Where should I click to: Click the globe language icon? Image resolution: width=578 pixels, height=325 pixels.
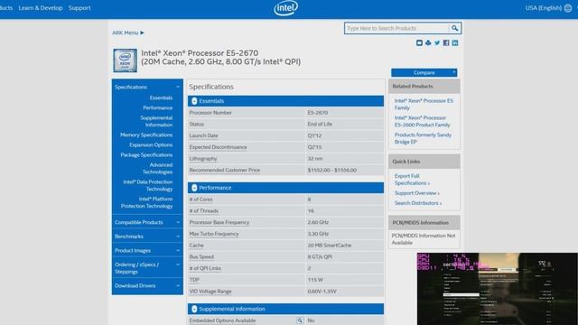point(568,8)
